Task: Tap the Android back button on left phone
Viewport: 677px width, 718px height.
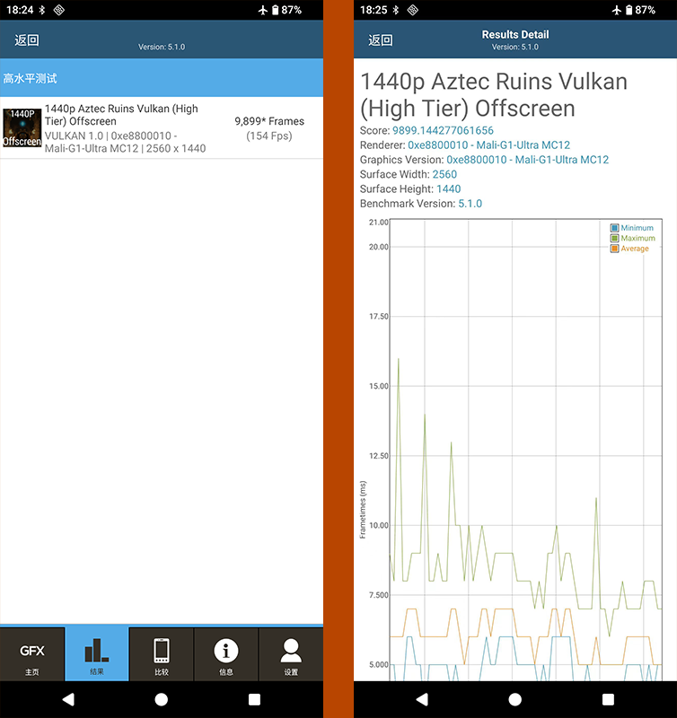Action: coord(68,699)
